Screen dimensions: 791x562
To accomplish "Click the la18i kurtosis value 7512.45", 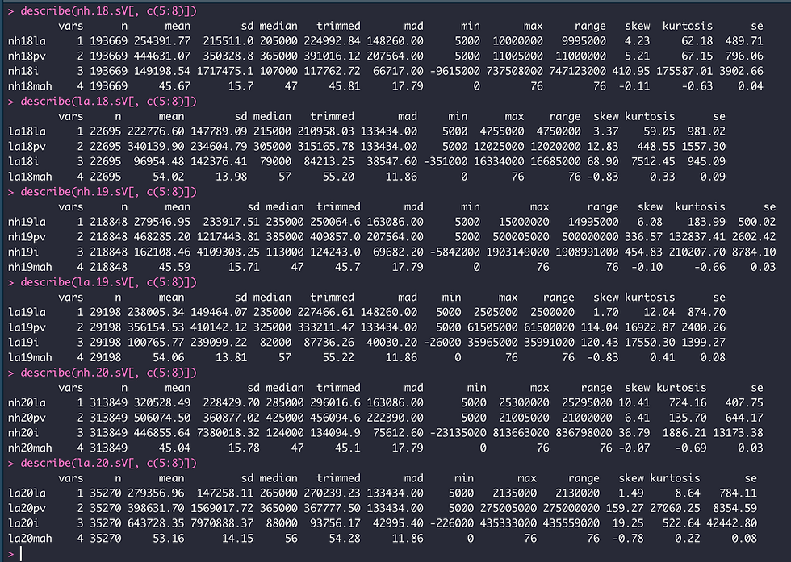I will (x=653, y=162).
